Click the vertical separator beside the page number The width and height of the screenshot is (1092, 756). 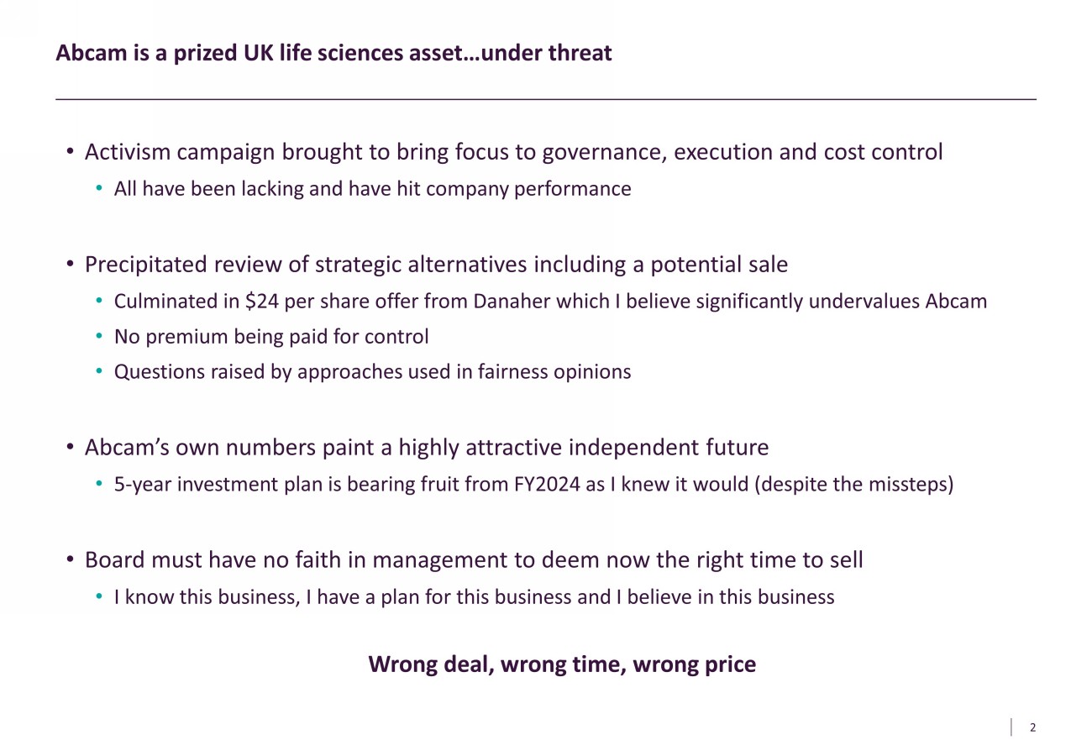point(1011,727)
